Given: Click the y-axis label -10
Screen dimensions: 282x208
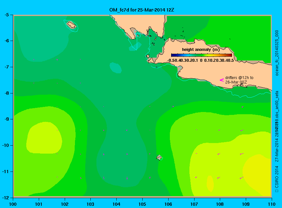Looking at the screenshot, I should 6,145.
